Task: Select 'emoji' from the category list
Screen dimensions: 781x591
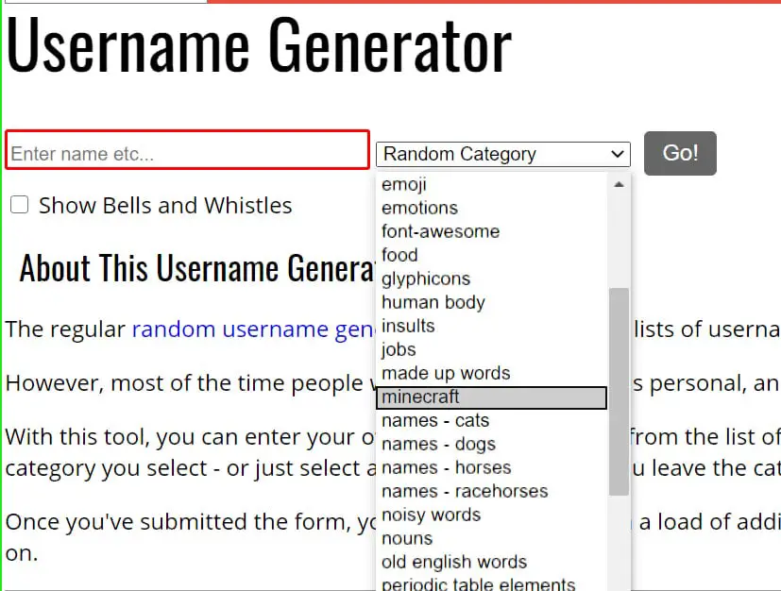Action: coord(492,184)
